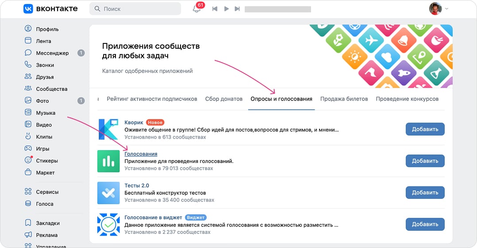Click the search field "Поиск"
Image resolution: width=477 pixels, height=248 pixels.
[x=135, y=9]
